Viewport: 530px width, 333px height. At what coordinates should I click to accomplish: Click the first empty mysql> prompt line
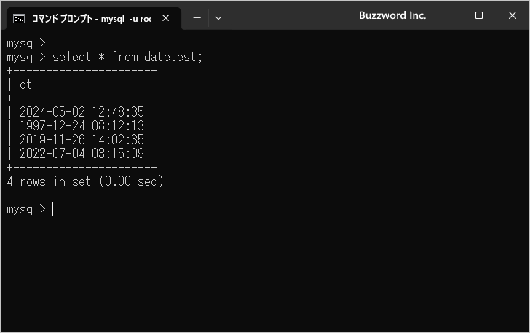click(x=26, y=43)
